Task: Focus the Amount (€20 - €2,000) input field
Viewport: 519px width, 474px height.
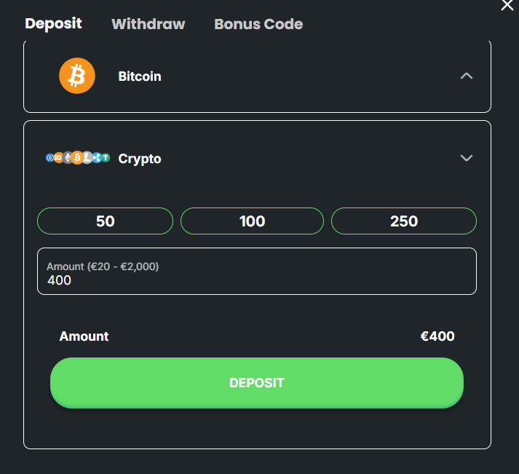Action: 256,279
